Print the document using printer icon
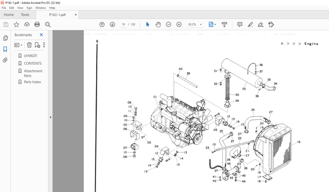 37,24
